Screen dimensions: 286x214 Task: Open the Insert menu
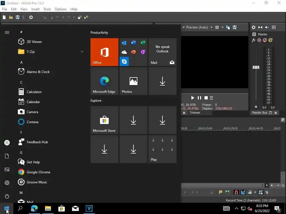[35, 9]
